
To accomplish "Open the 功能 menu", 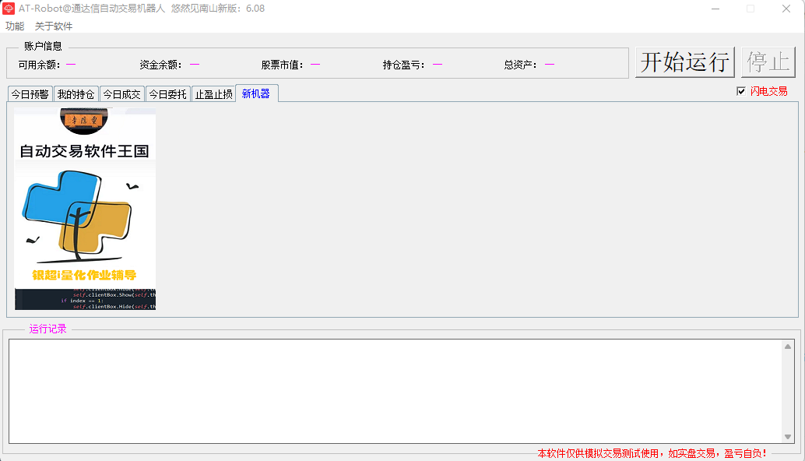I will [15, 26].
